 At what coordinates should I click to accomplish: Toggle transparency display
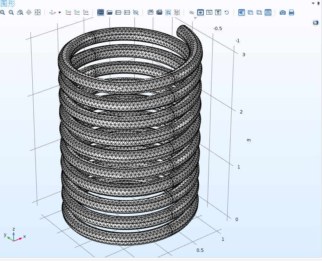pyautogui.click(x=250, y=12)
